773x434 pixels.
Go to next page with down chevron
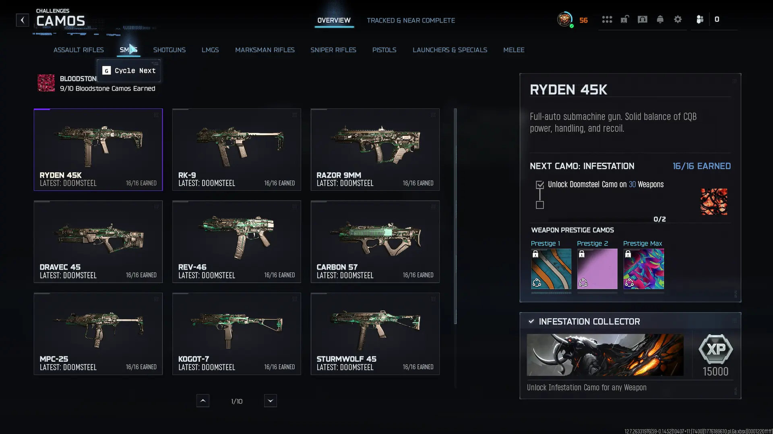(x=270, y=401)
